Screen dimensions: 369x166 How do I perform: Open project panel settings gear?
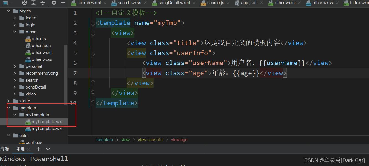54,3
